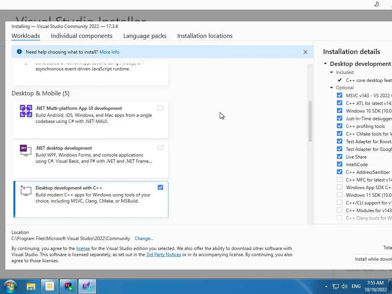Uncheck C++ AddressSanitizer component
The height and width of the screenshot is (294, 392).
coord(339,172)
